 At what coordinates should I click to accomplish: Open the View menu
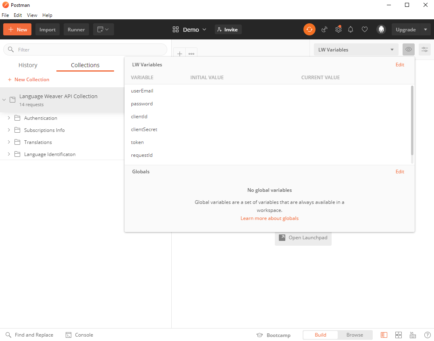pos(32,15)
